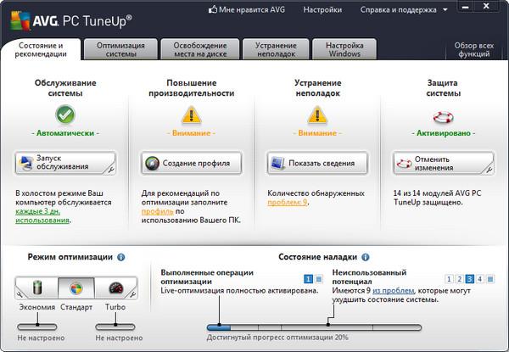Show list view of Неиспользованный потенциал
This screenshot has height=352, width=509.
point(490,279)
